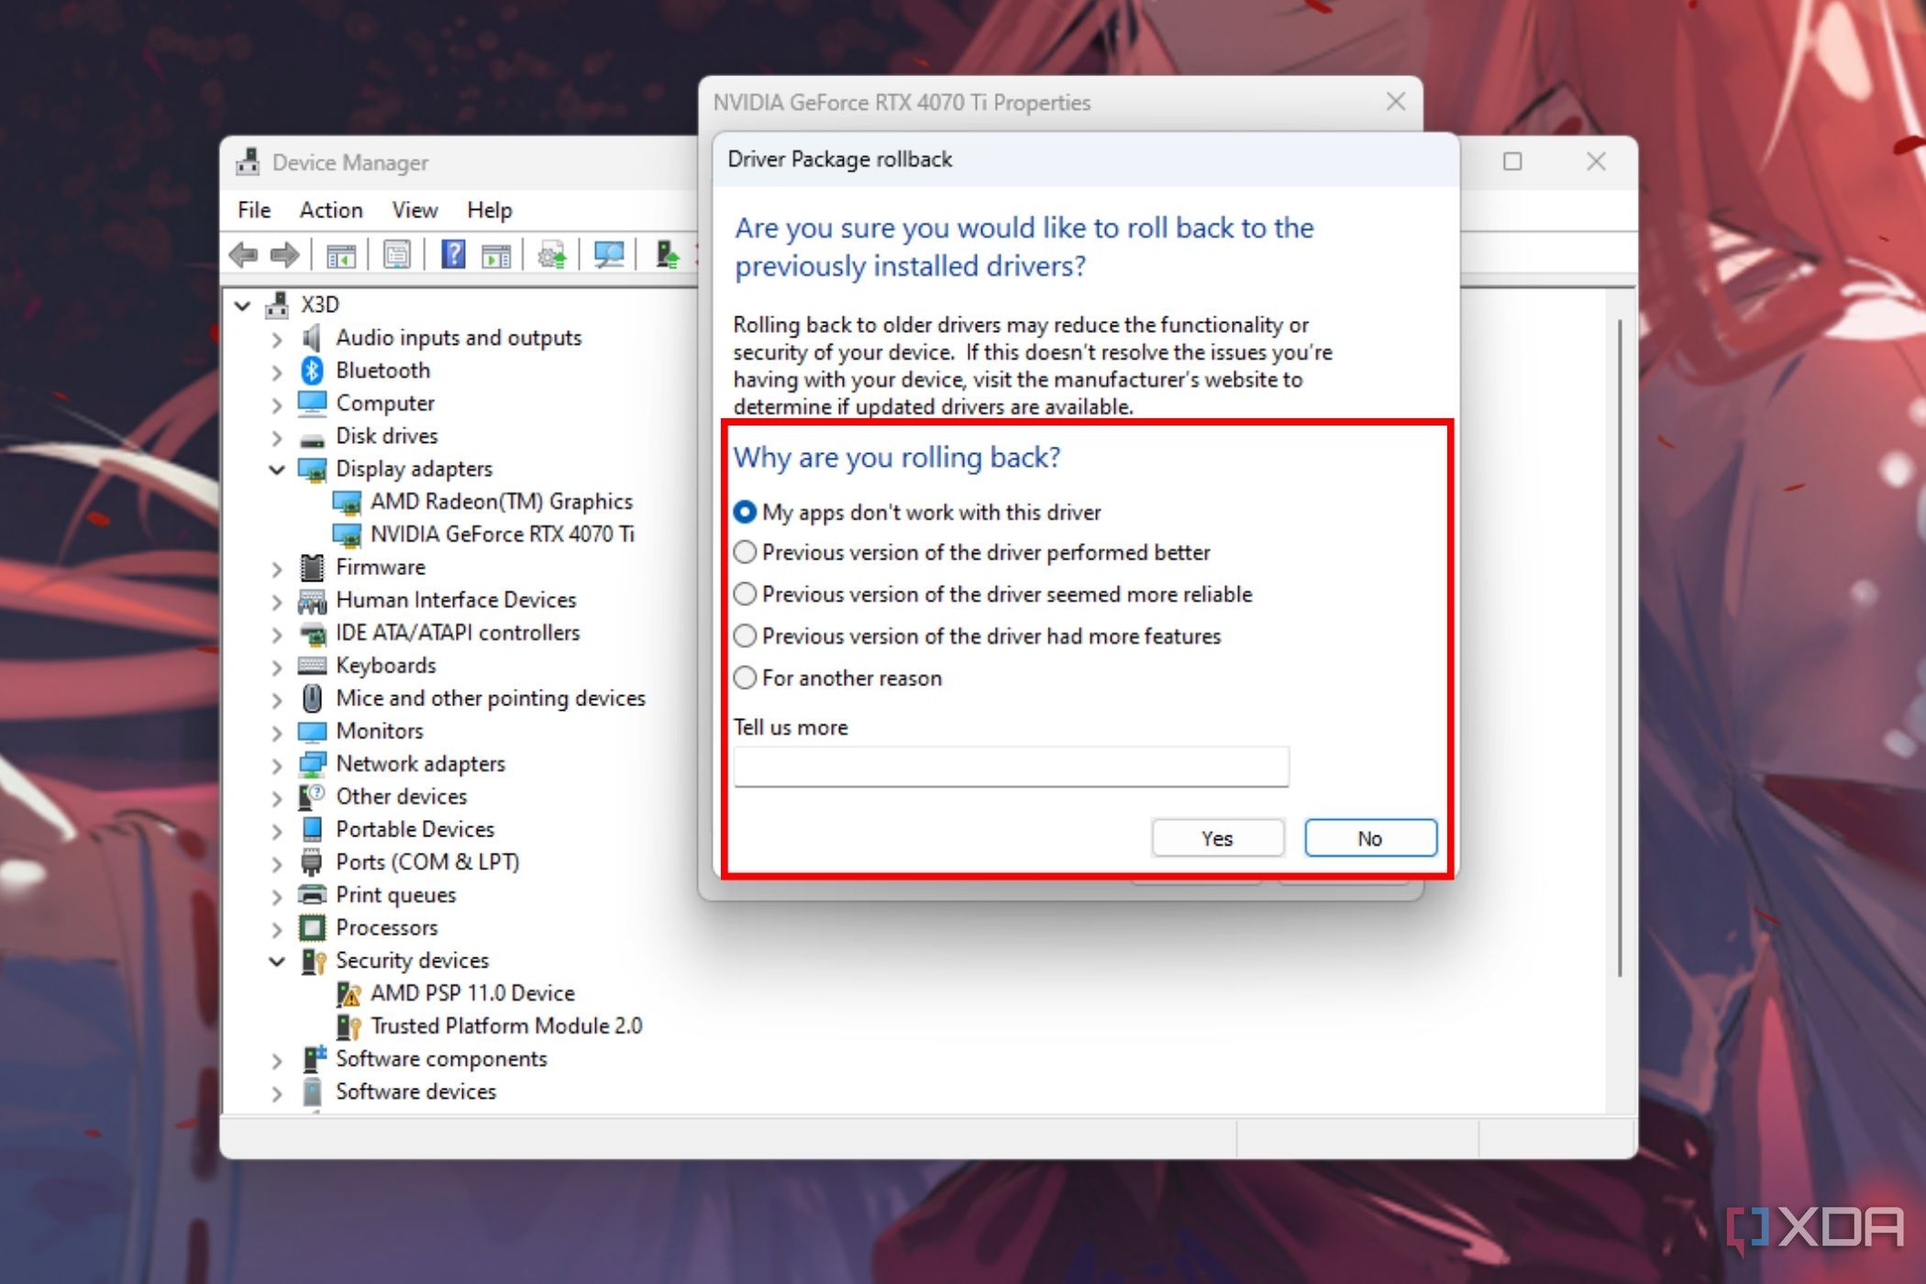Screen dimensions: 1926x1284
Task: Close the Device Manager window
Action: tap(1596, 161)
